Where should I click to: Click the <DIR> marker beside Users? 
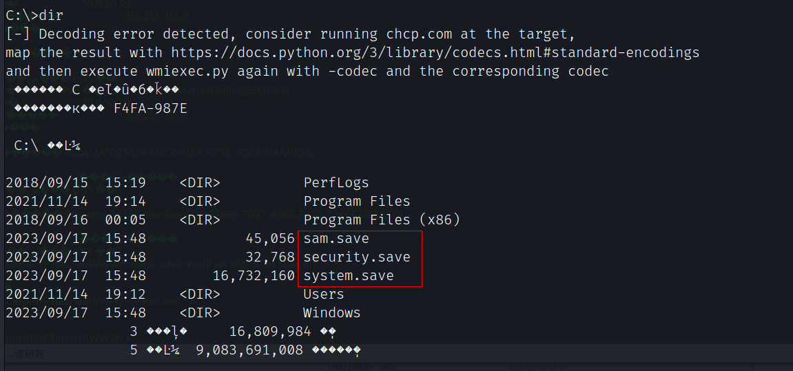pyautogui.click(x=199, y=295)
